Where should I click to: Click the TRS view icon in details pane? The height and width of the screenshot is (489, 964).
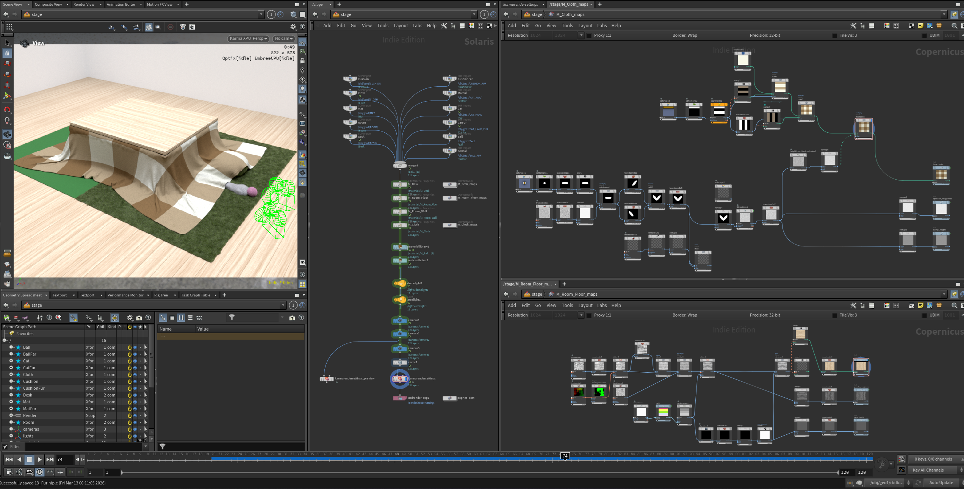tap(199, 318)
